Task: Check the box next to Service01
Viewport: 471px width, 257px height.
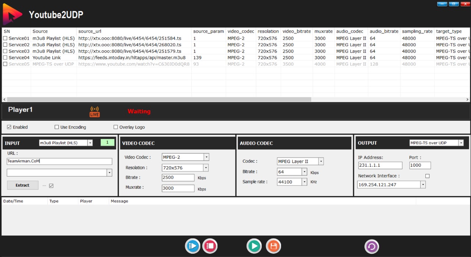Action: coord(5,38)
